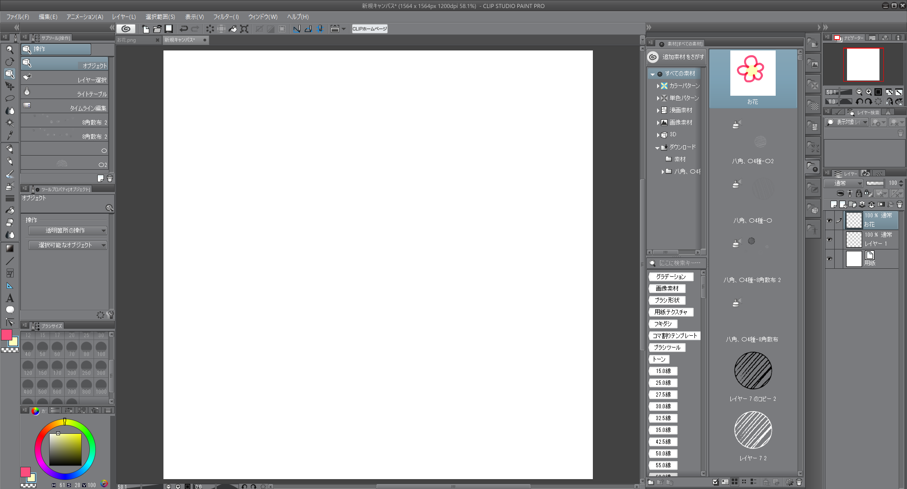This screenshot has width=907, height=489.
Task: Click the Undo arrow in the command bar
Action: click(x=184, y=29)
